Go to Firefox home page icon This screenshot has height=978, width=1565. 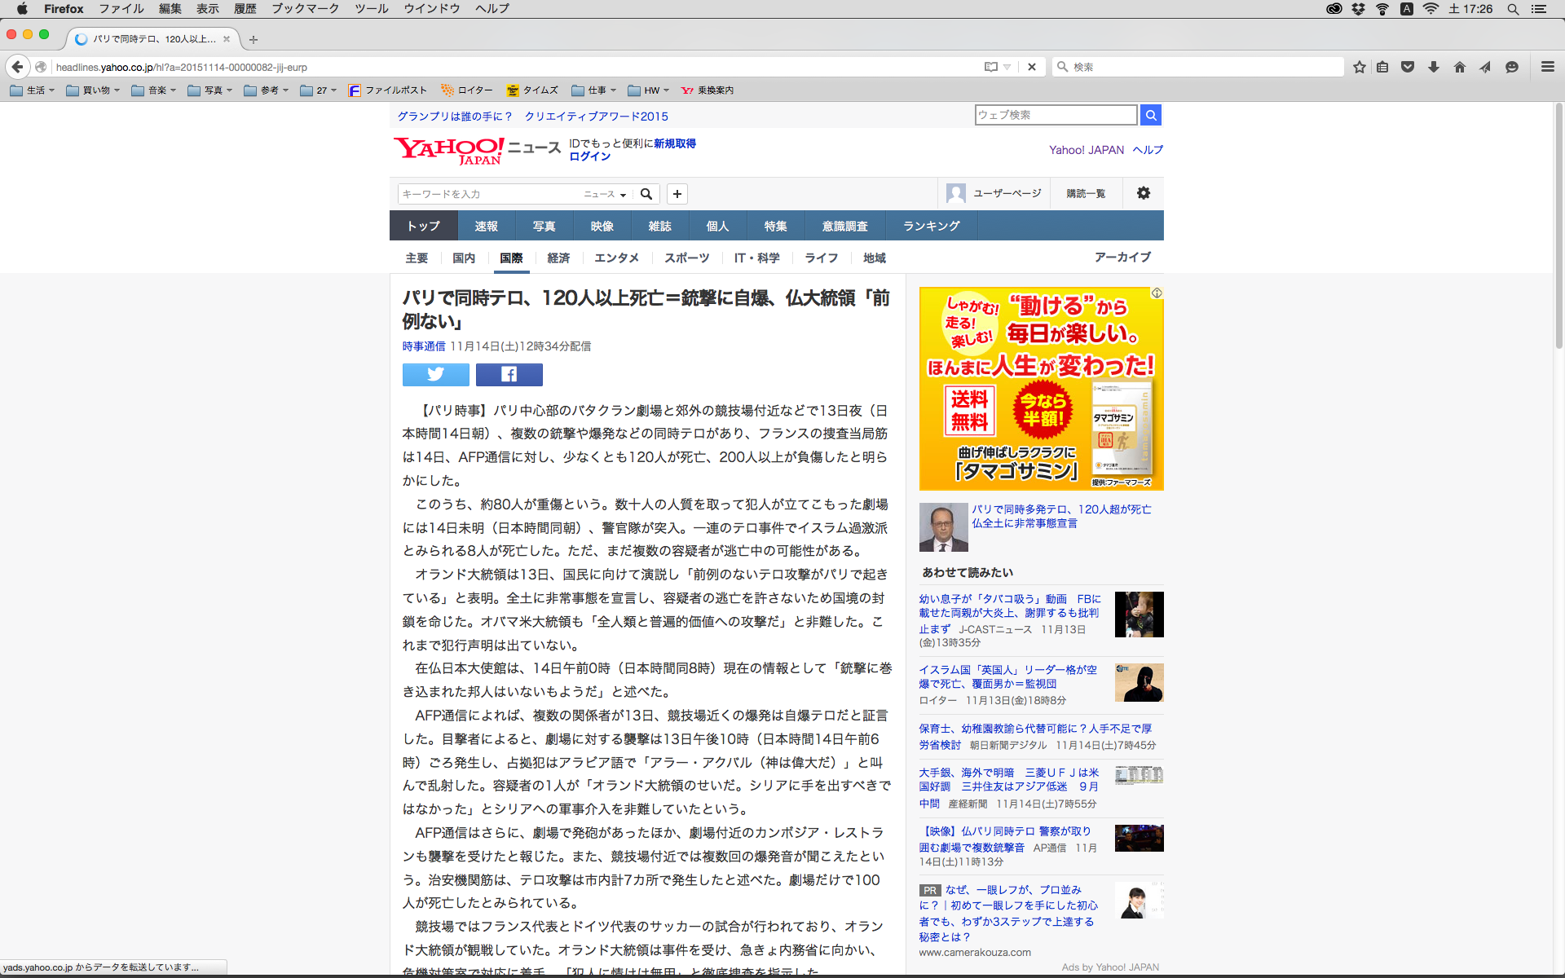[1459, 67]
